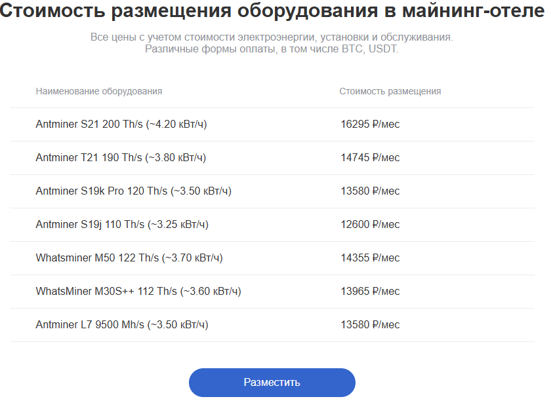Select the WhatsMiner M30S++ 112 Th/s row
Image resolution: width=551 pixels, height=401 pixels.
click(272, 291)
